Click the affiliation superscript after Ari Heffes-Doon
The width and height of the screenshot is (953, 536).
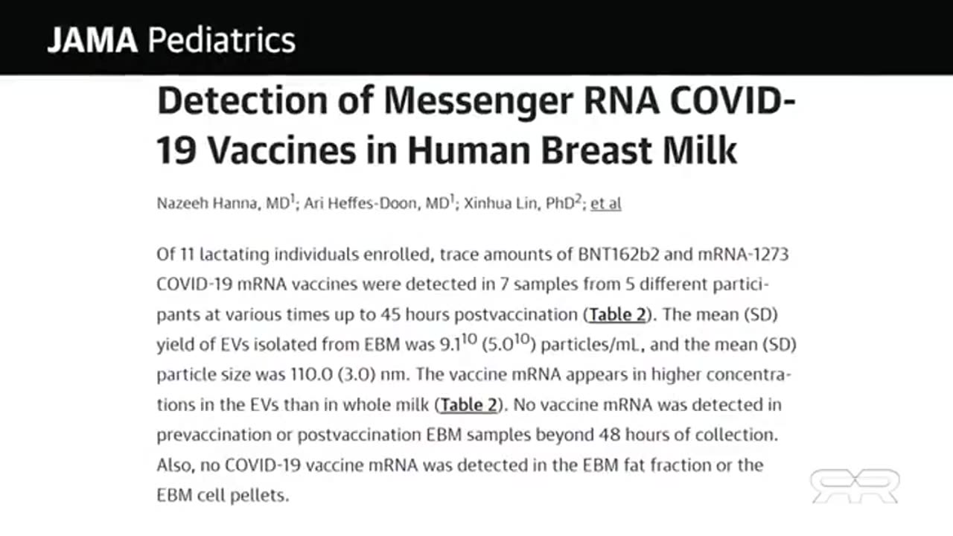pos(451,199)
